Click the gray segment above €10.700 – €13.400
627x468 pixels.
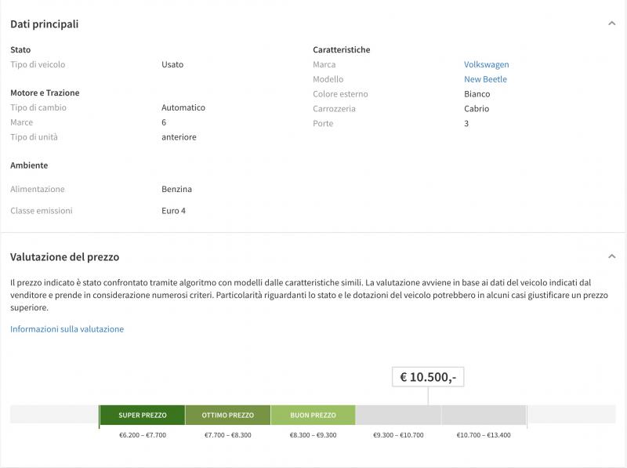[484, 415]
